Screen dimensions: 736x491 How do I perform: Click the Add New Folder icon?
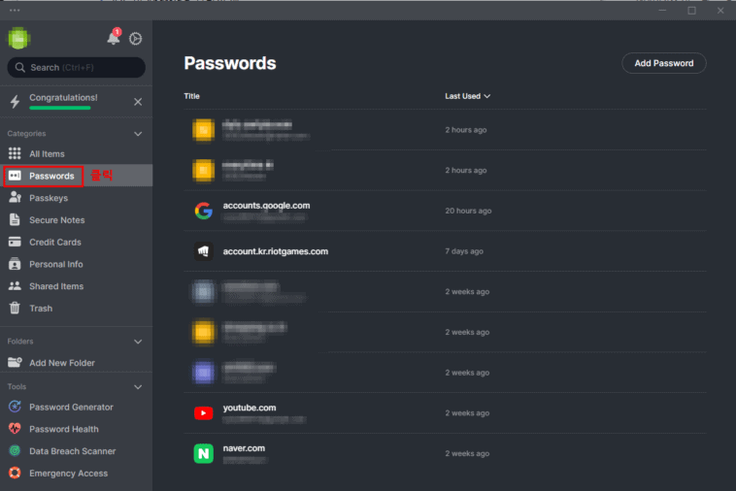15,363
